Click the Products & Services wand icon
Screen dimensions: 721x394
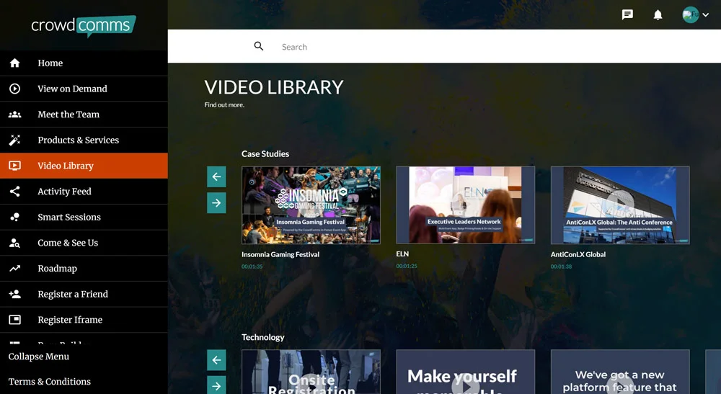click(14, 140)
